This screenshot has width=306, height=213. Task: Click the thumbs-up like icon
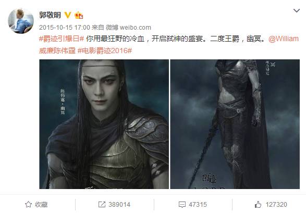[258, 205]
